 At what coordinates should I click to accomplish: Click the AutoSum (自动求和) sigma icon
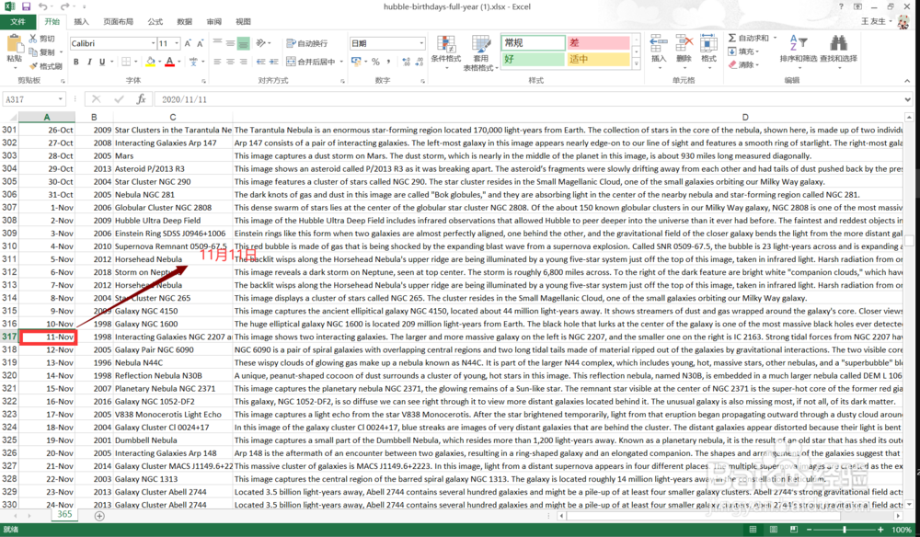[732, 38]
